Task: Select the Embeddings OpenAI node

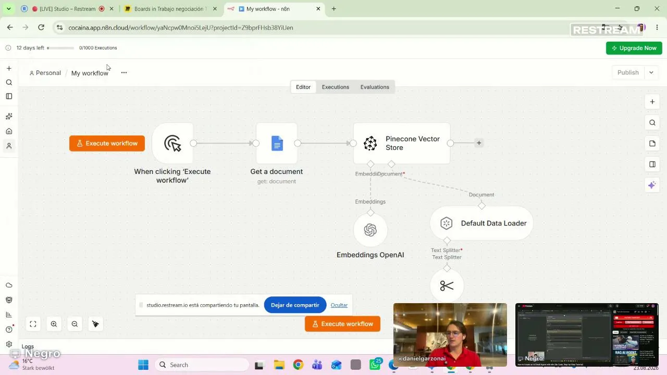Action: pyautogui.click(x=370, y=230)
